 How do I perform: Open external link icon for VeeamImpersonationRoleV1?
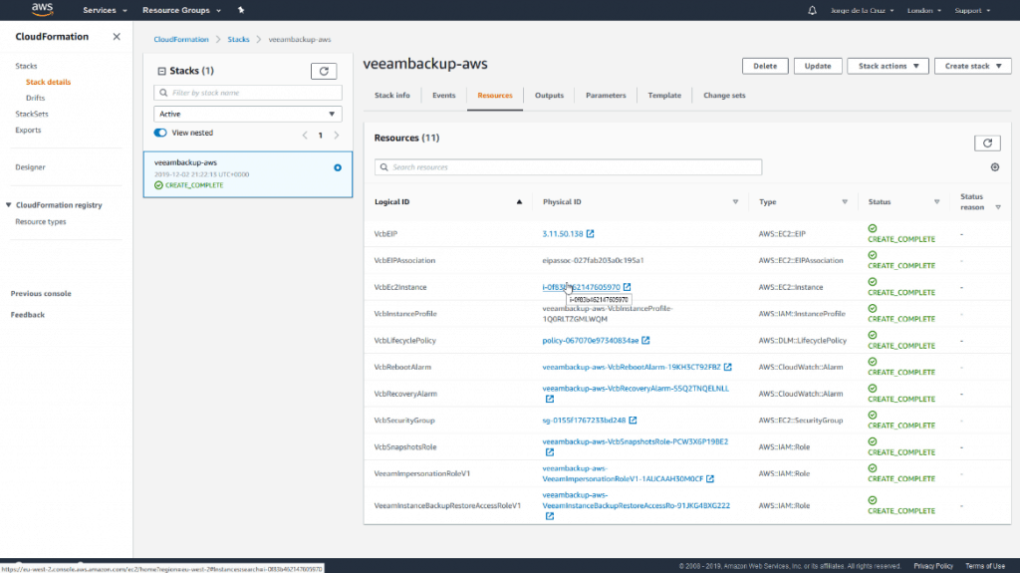click(710, 479)
